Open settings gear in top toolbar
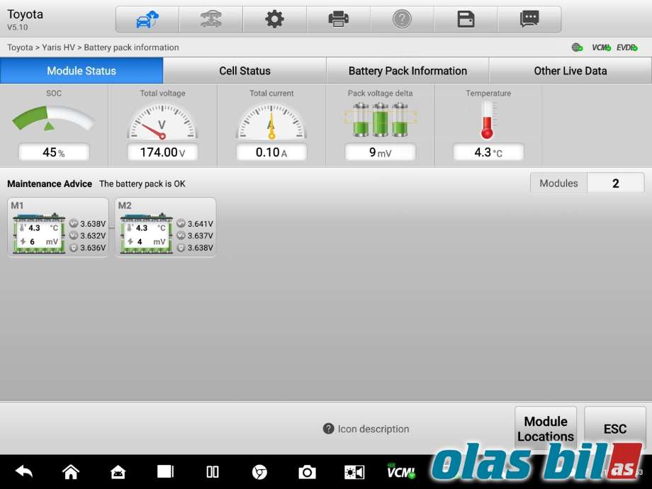The height and width of the screenshot is (489, 652). [x=274, y=19]
